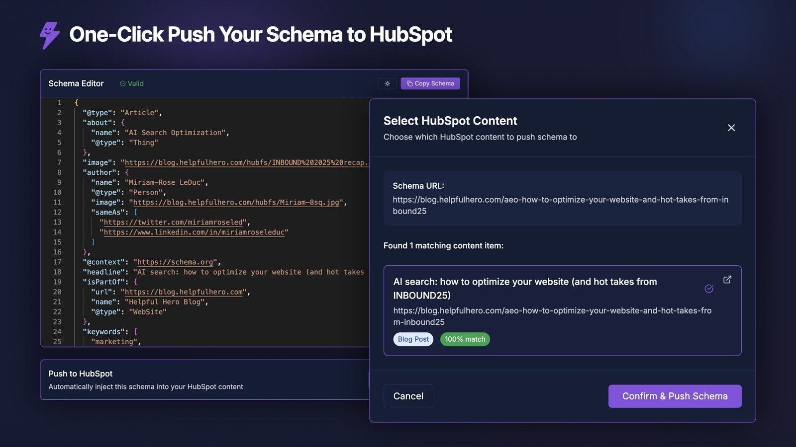Click the 100% match badge
This screenshot has height=447, width=796.
[x=465, y=339]
